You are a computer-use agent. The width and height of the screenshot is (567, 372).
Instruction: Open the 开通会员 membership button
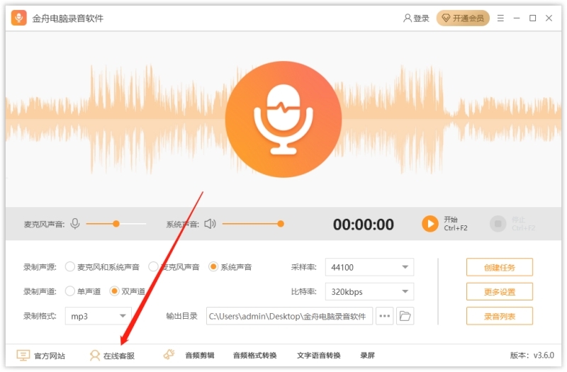[x=463, y=18]
